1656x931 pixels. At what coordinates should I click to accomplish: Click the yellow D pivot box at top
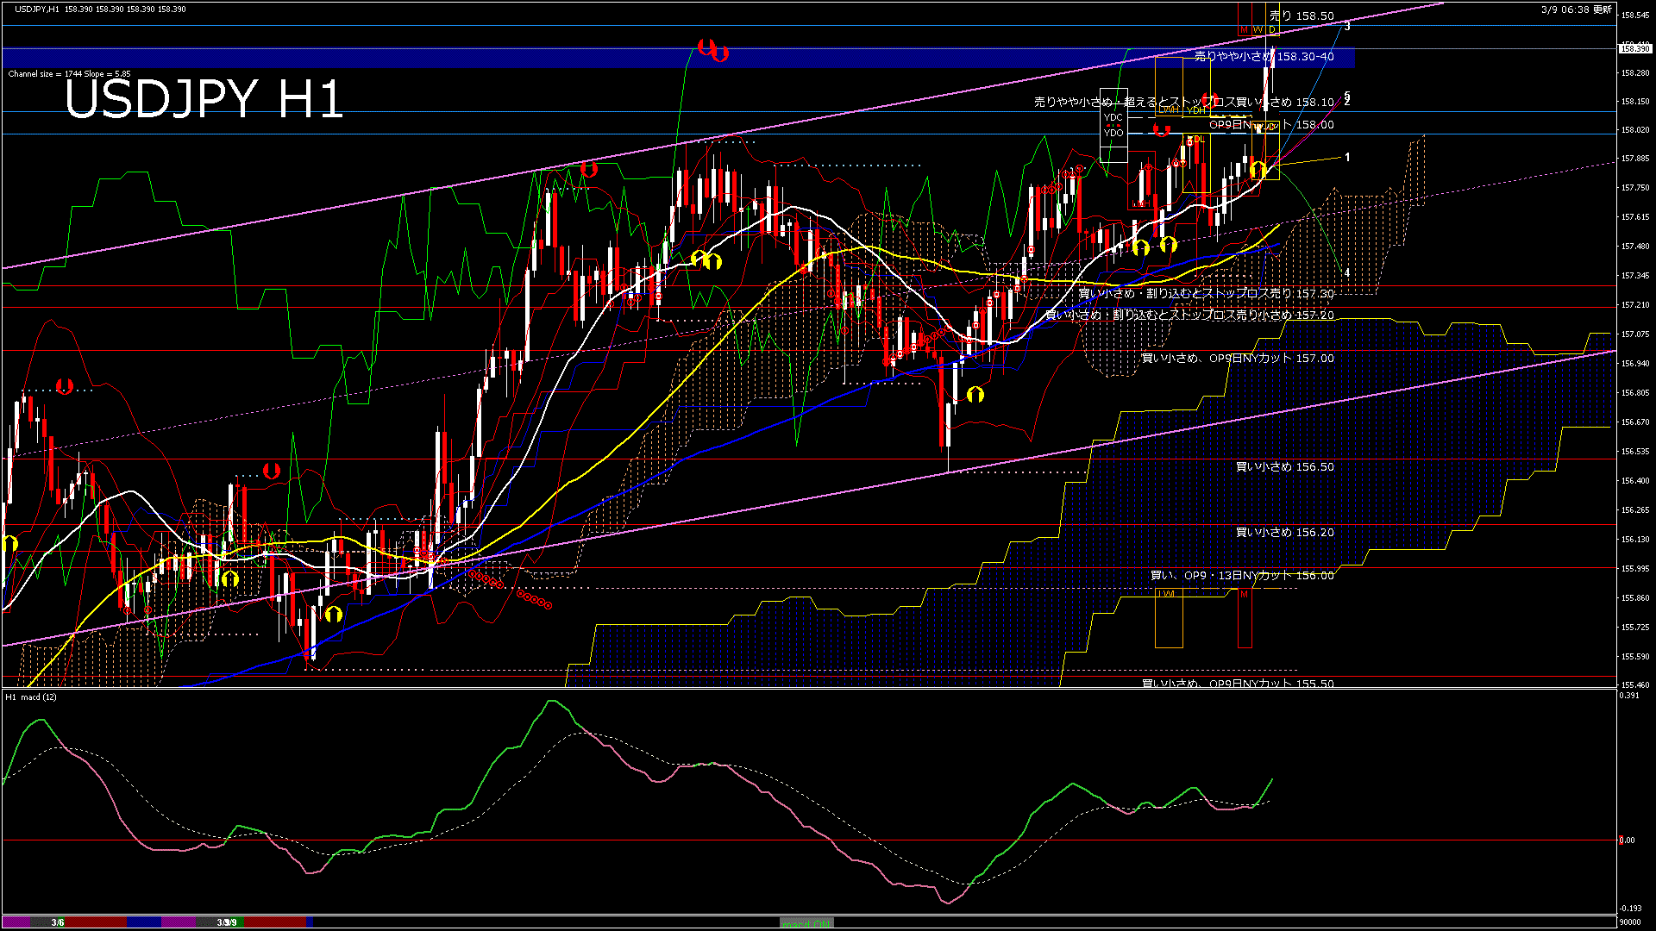tap(1271, 30)
